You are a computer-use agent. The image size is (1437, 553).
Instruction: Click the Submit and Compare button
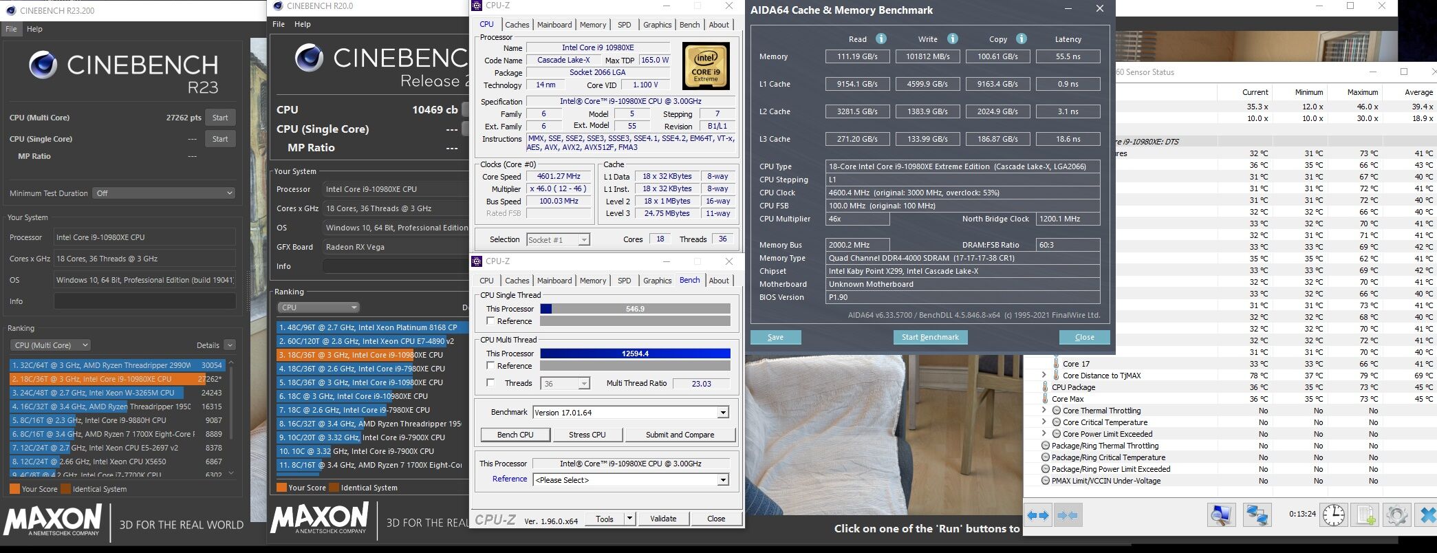pos(680,435)
